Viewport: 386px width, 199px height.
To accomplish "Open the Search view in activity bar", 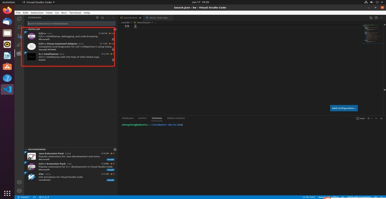I will (19, 27).
